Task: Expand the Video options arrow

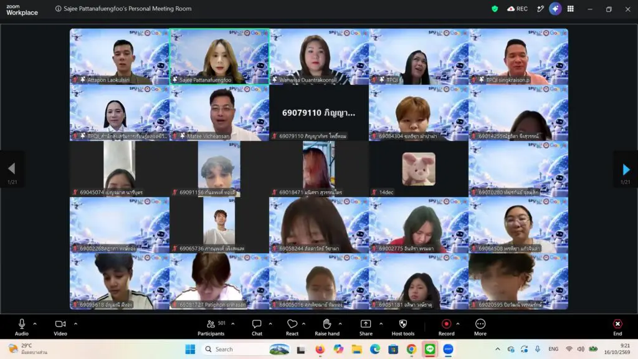Action: [x=75, y=324]
